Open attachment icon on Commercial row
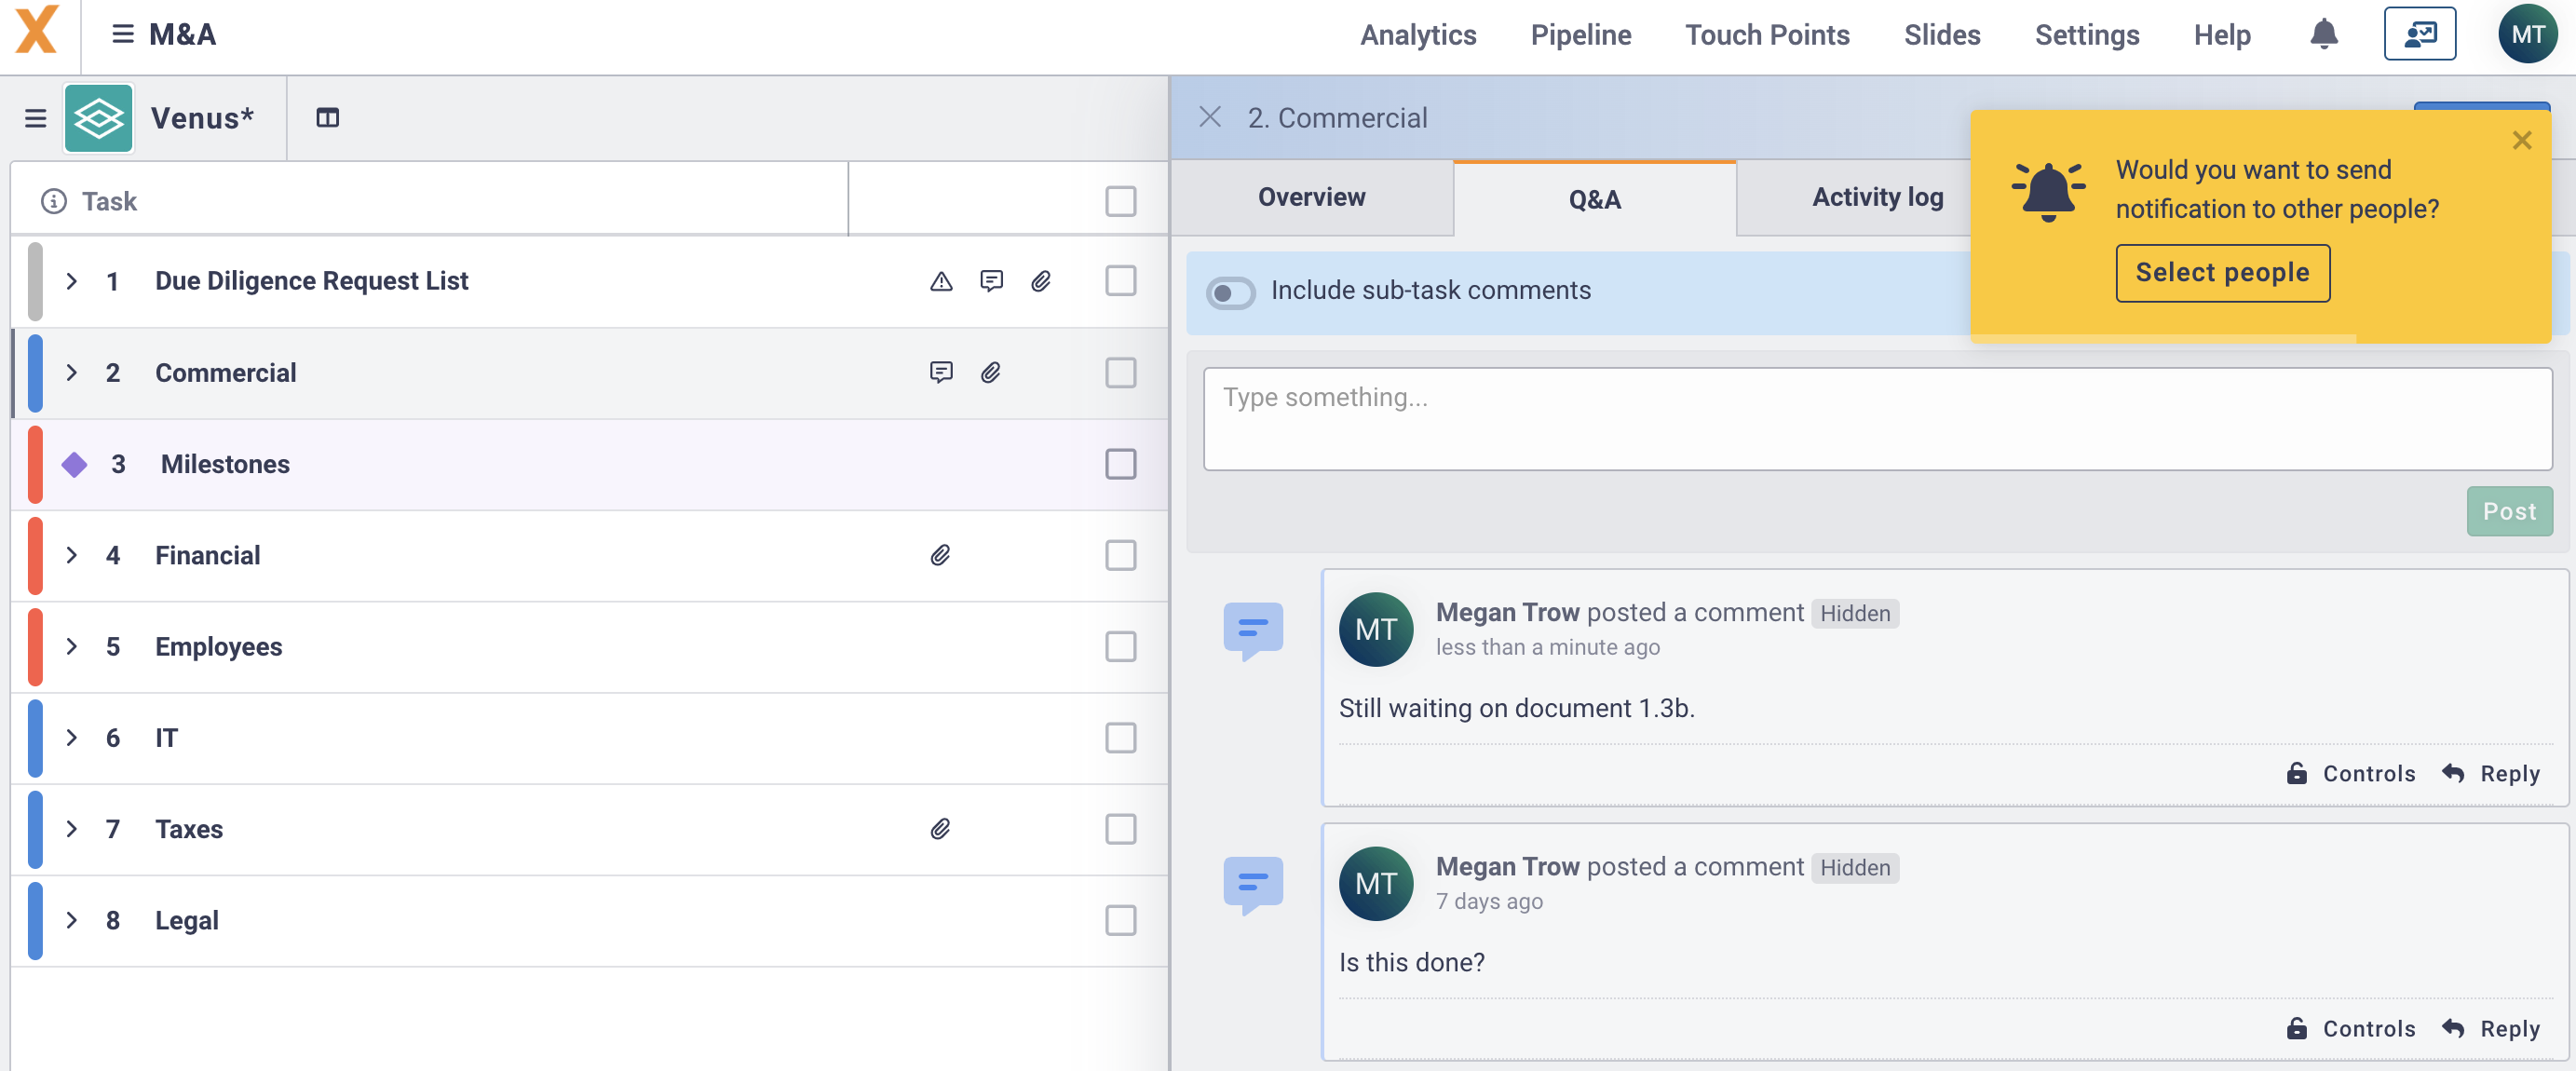Image resolution: width=2576 pixels, height=1071 pixels. [x=991, y=373]
